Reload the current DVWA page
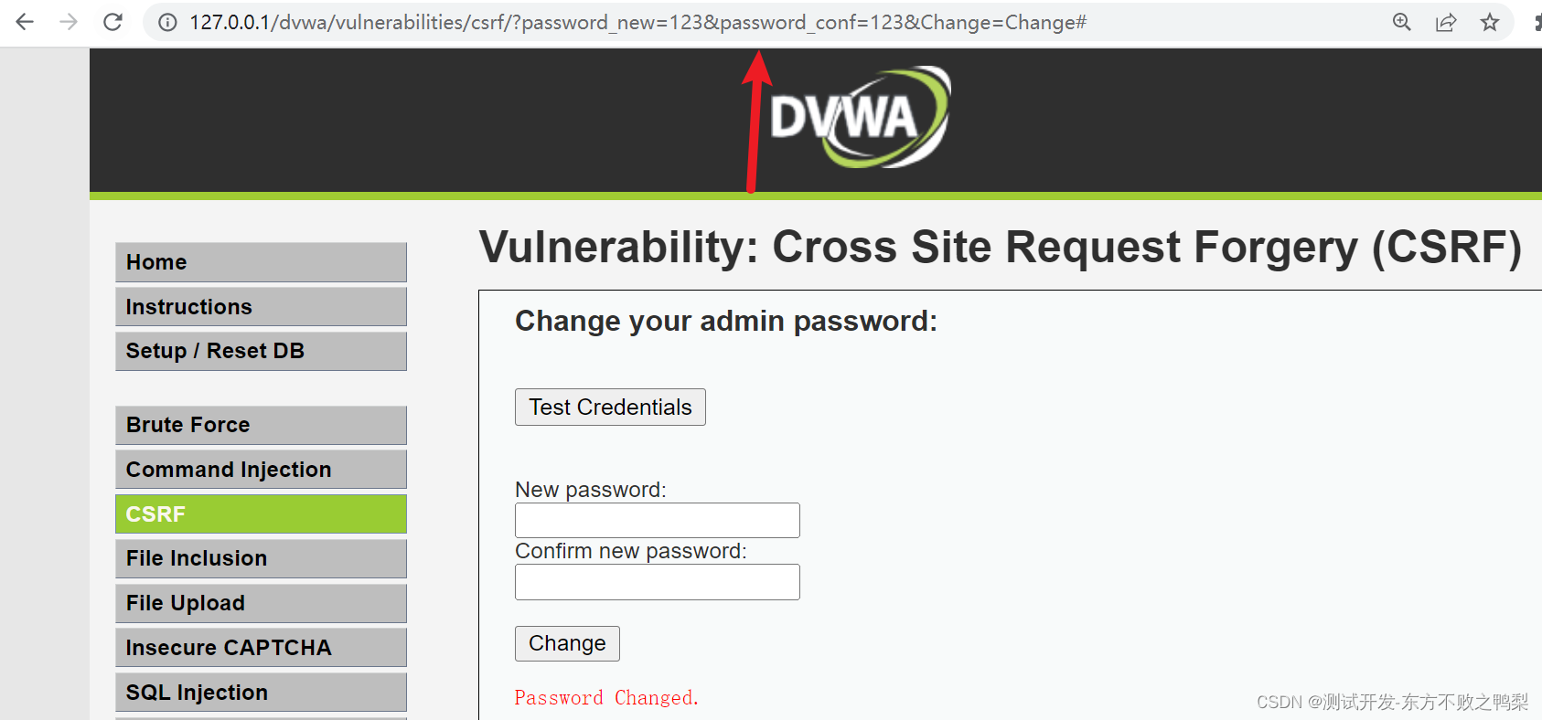Screen dimensions: 1542x720 coord(112,22)
